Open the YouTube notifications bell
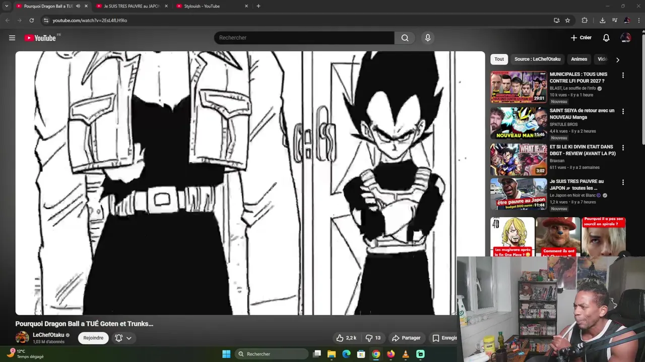This screenshot has height=362, width=645. 606,38
